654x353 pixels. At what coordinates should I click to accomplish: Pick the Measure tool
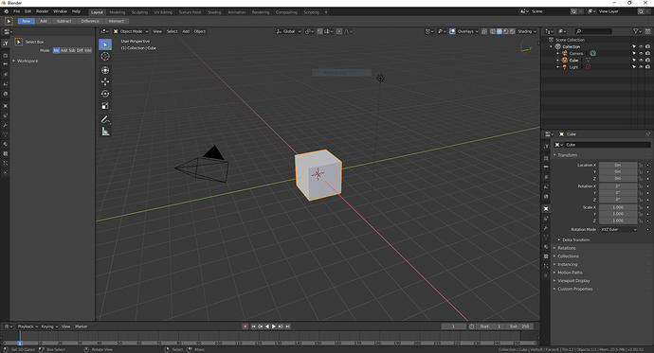click(x=105, y=132)
